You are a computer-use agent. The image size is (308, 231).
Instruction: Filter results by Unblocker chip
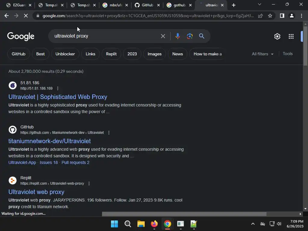click(x=65, y=54)
